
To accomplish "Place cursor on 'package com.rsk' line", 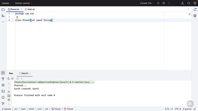I will click(24, 14).
